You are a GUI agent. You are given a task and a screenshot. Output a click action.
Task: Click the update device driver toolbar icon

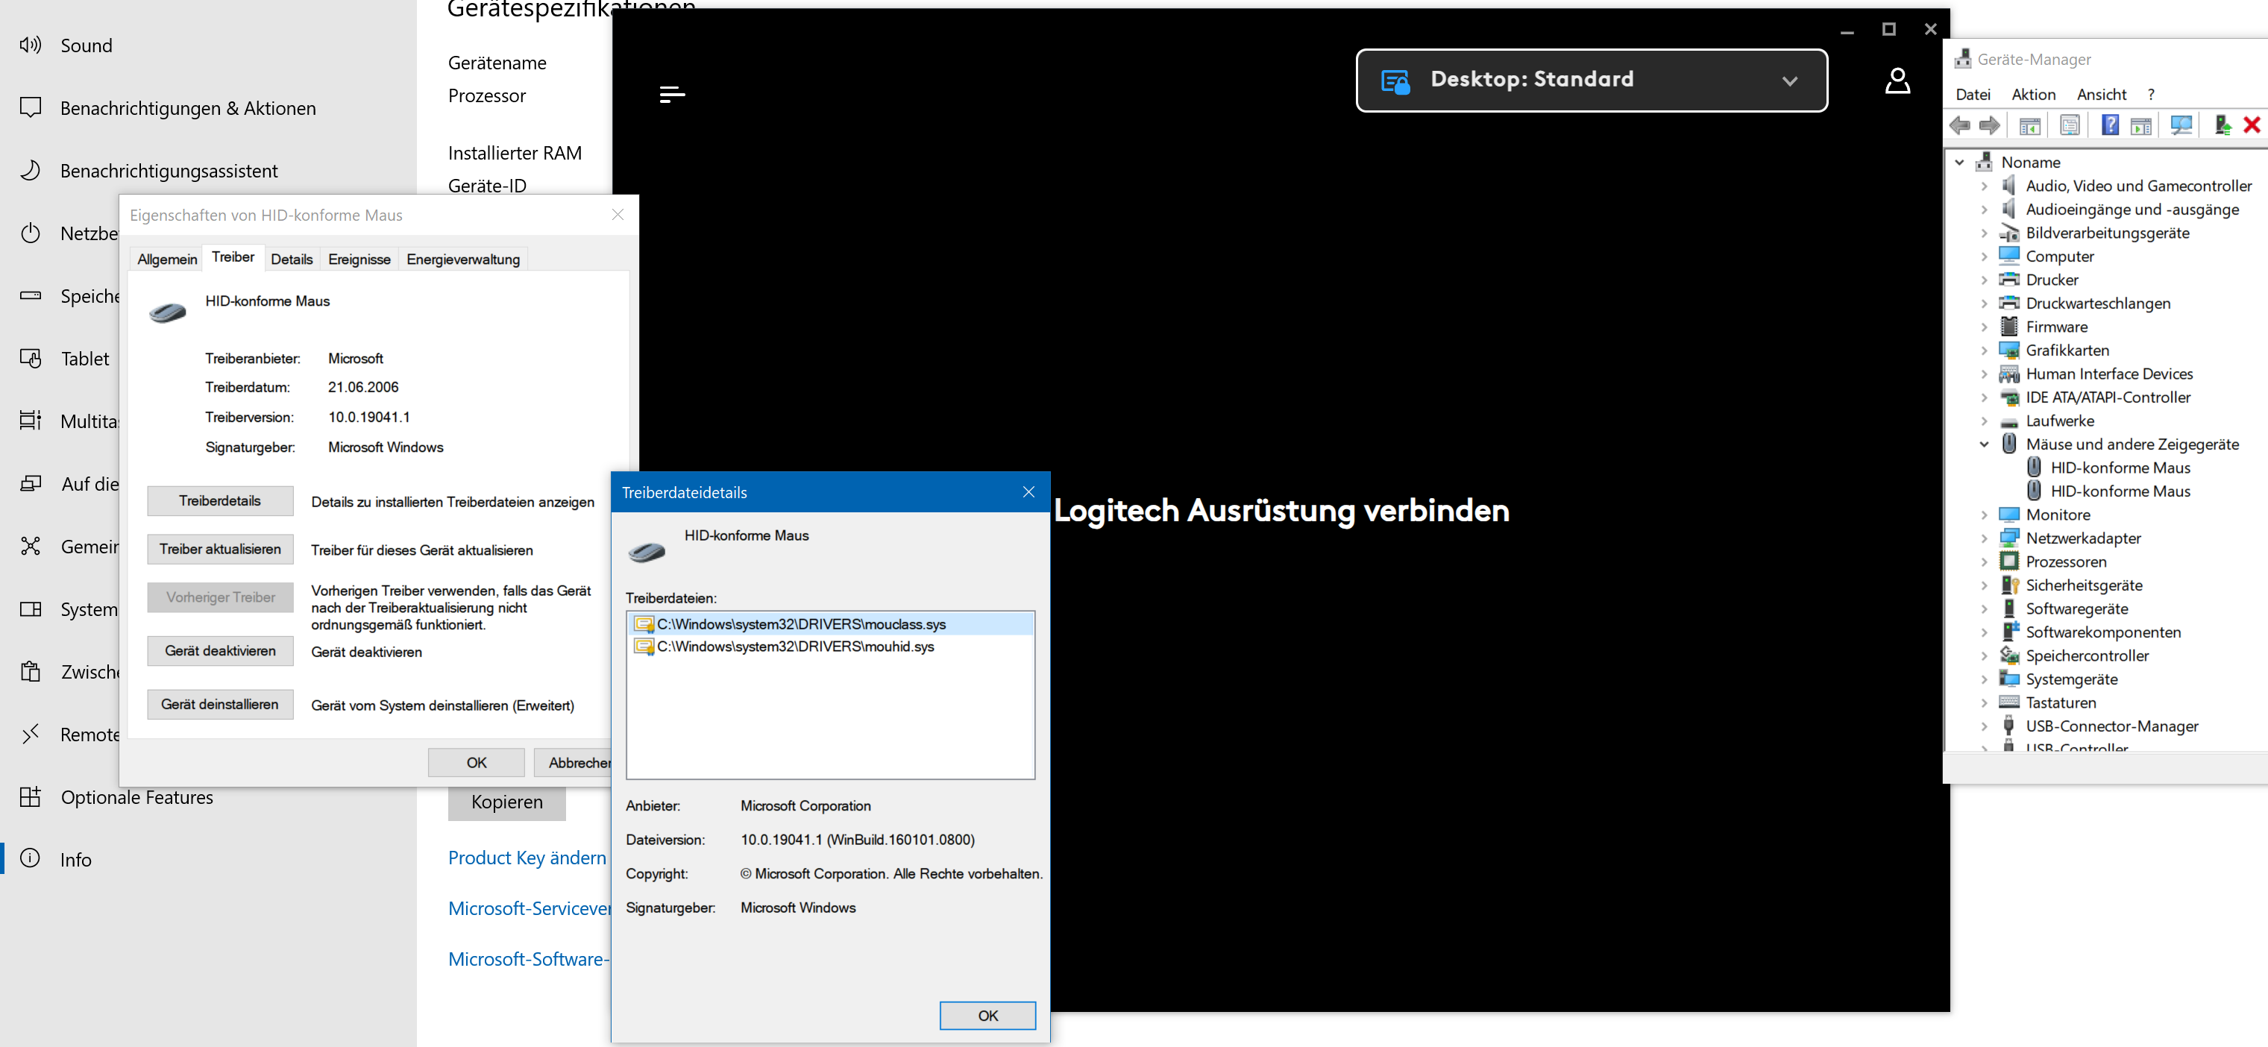(x=2223, y=125)
